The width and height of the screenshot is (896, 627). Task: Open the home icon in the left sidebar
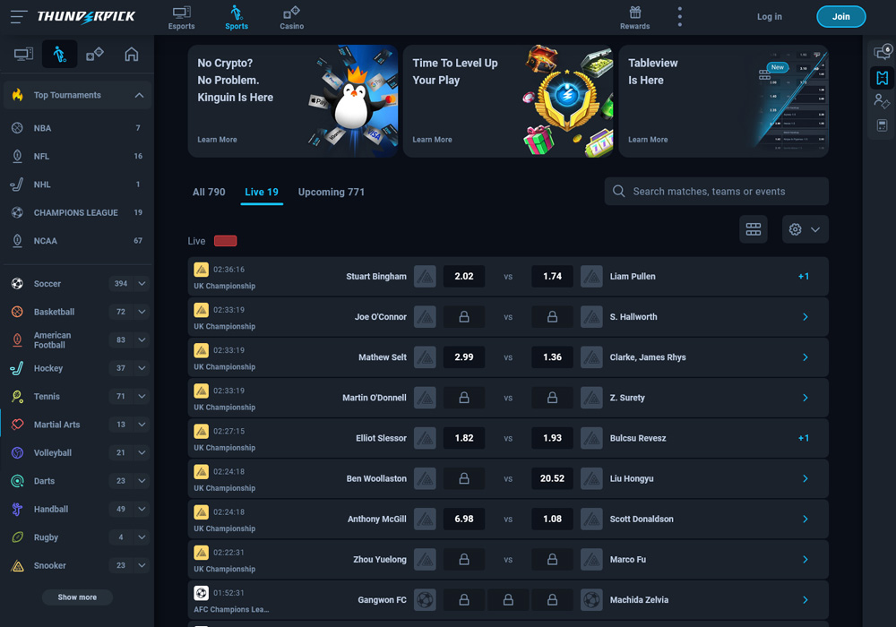tap(131, 54)
